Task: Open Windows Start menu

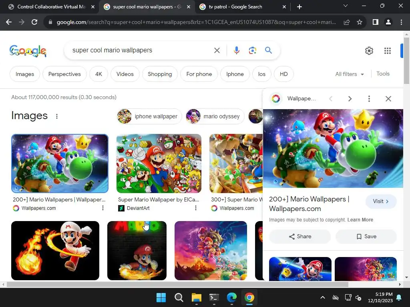Action: (x=161, y=297)
